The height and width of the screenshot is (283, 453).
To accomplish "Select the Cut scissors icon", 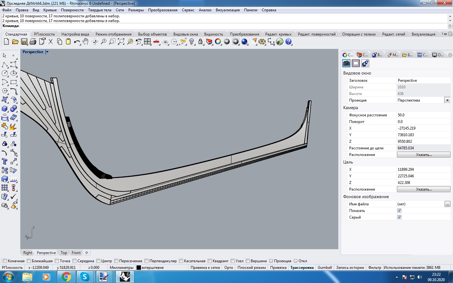I will 51,42.
